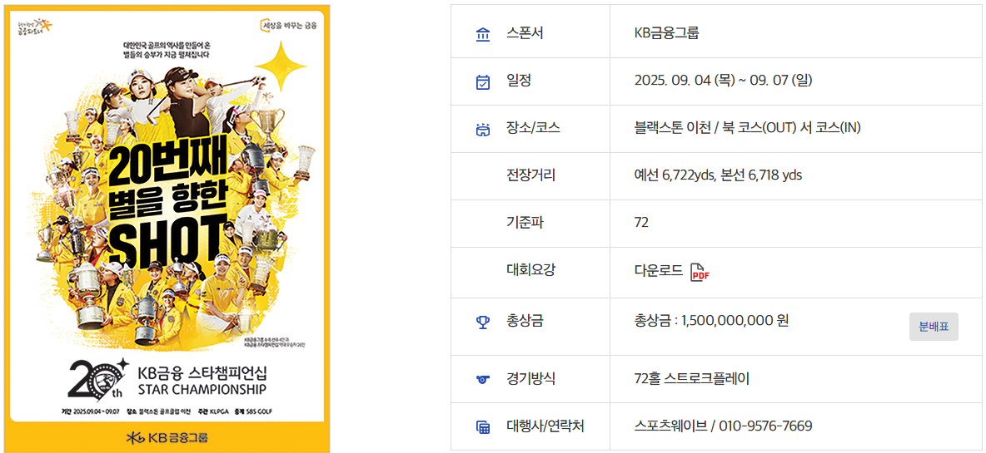Select the par value 72
The height and width of the screenshot is (453, 986).
641,222
